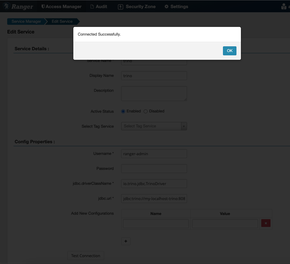Click the Ranger logo

coord(18,7)
